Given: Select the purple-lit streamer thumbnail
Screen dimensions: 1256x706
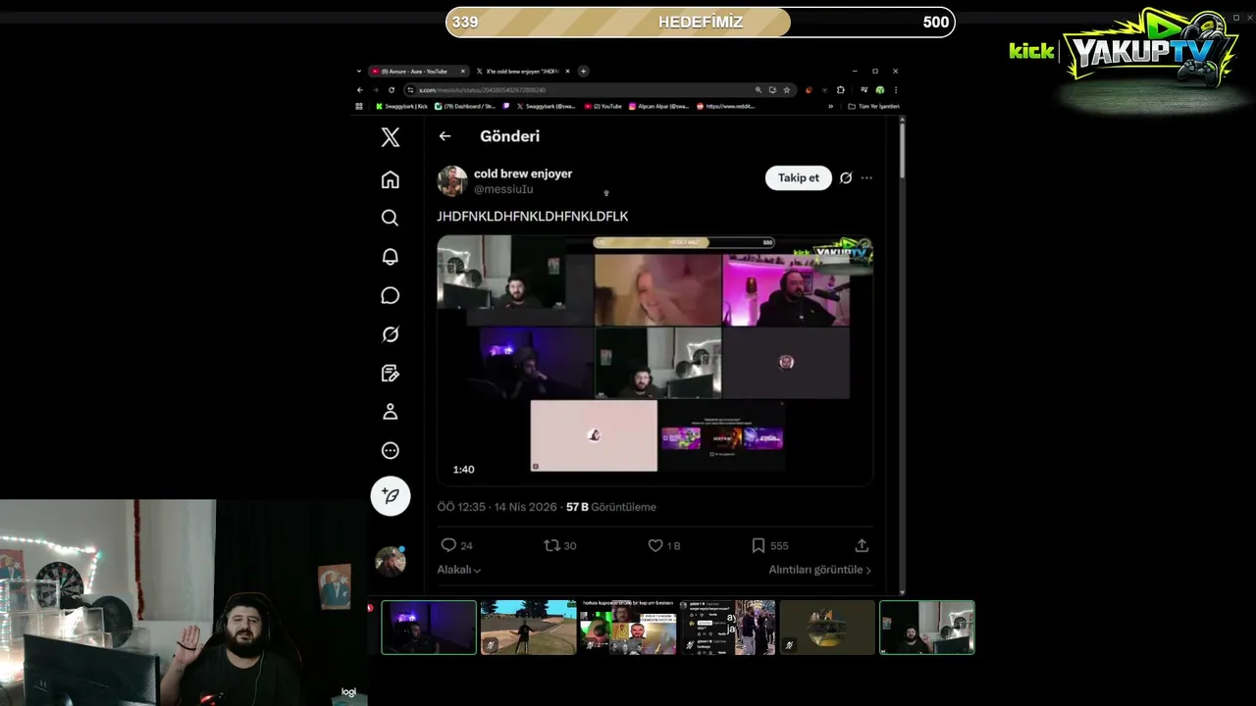Looking at the screenshot, I should [x=429, y=628].
